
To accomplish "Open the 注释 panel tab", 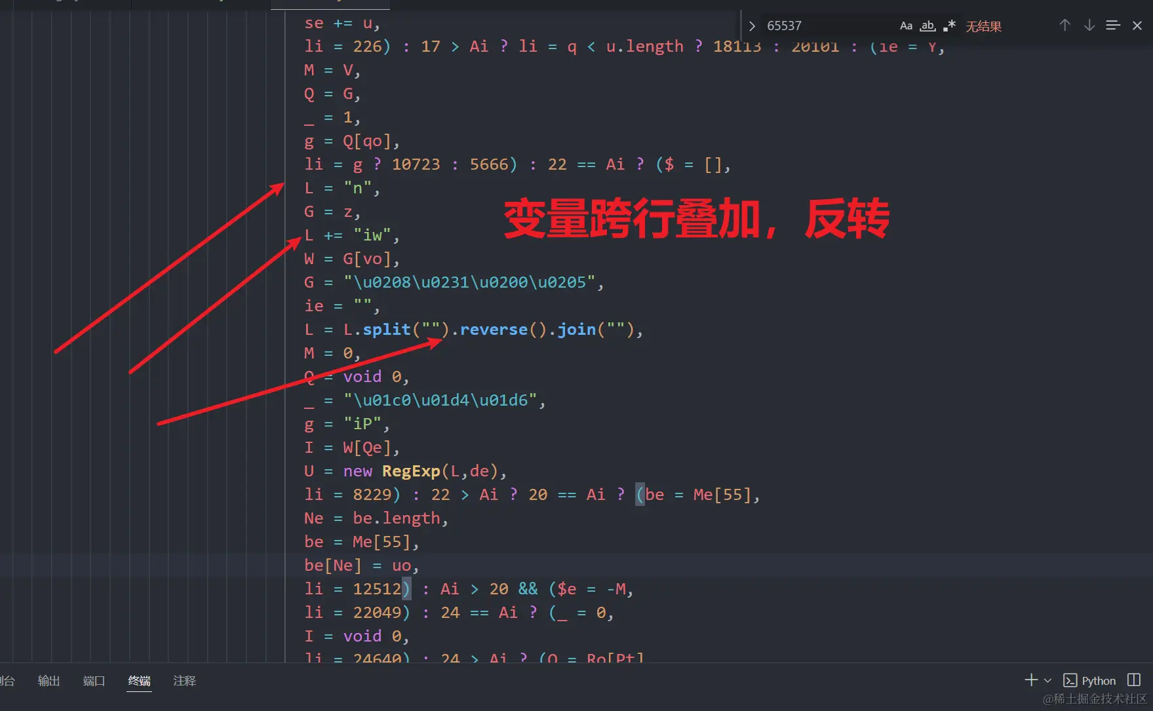I will coord(184,681).
